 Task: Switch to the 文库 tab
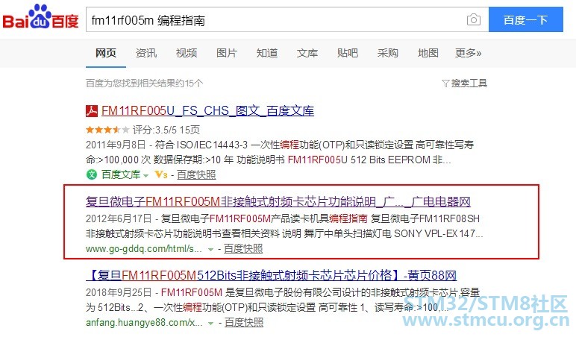(x=307, y=53)
